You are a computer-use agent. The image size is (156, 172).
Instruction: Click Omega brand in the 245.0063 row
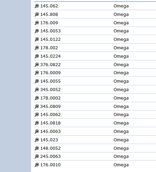(121, 156)
